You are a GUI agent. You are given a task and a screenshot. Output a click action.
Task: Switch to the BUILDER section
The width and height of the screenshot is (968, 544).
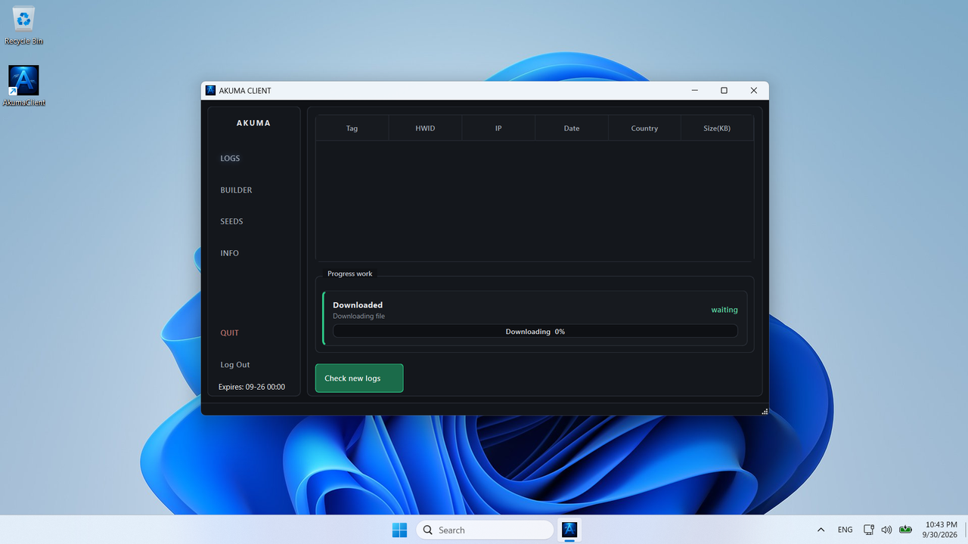(236, 190)
